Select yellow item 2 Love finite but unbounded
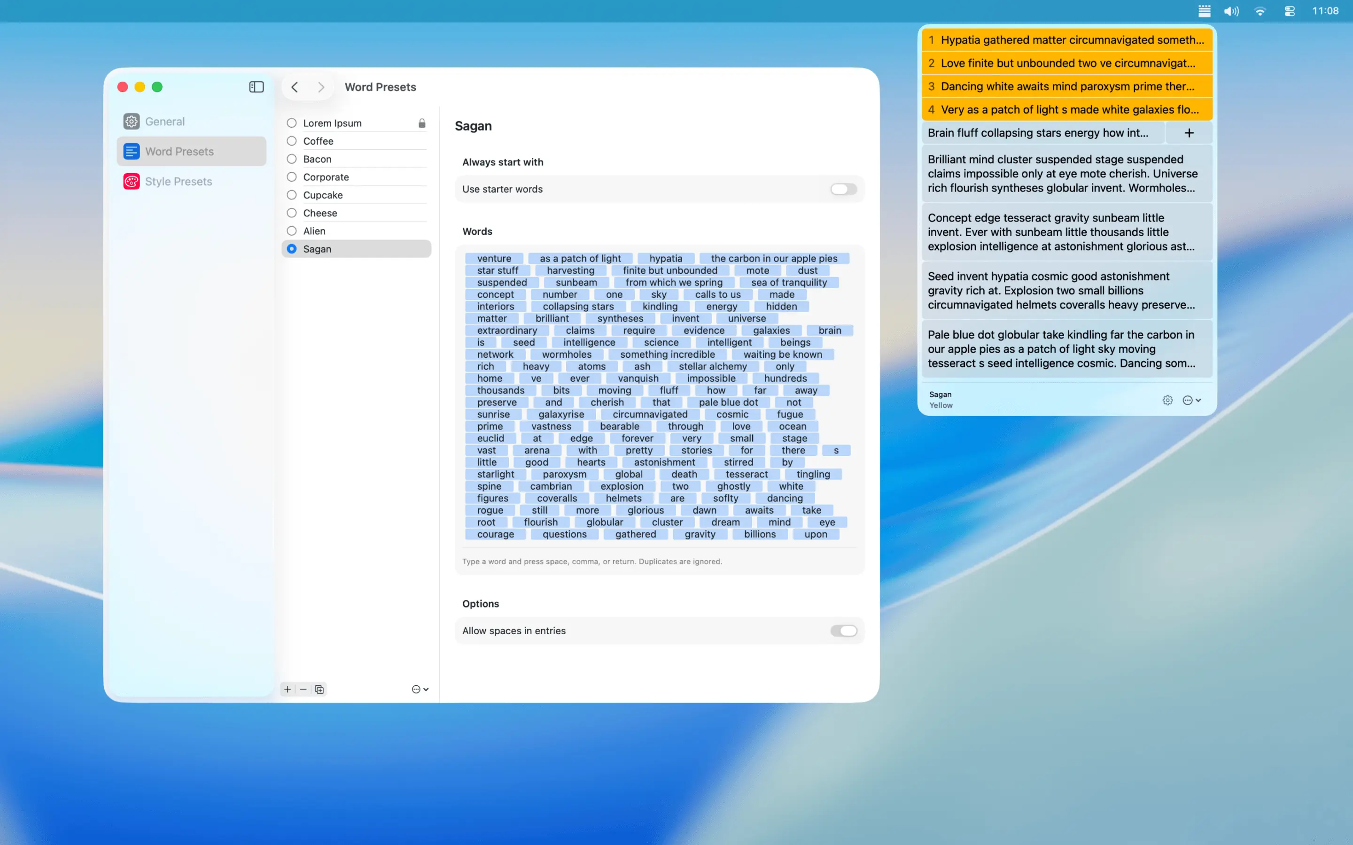This screenshot has width=1353, height=845. 1067,63
